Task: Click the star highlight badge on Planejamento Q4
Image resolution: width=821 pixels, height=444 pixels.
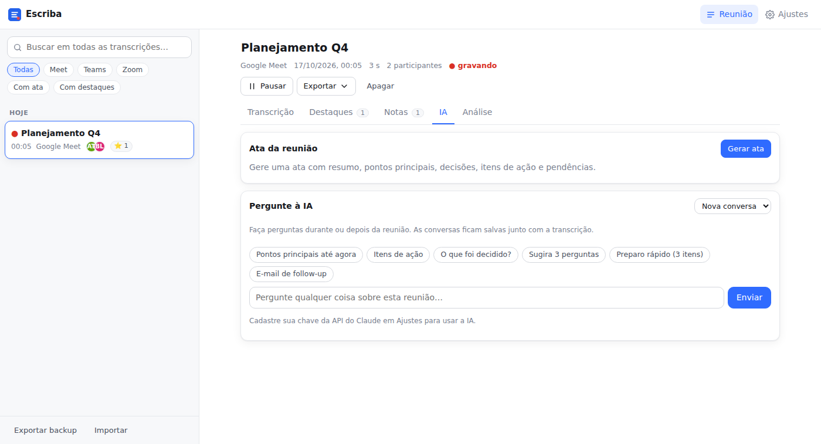Action: click(x=121, y=146)
